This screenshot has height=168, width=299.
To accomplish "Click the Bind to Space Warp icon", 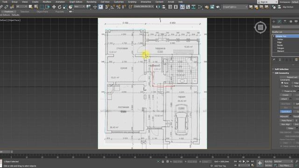I will [x=12, y=7].
